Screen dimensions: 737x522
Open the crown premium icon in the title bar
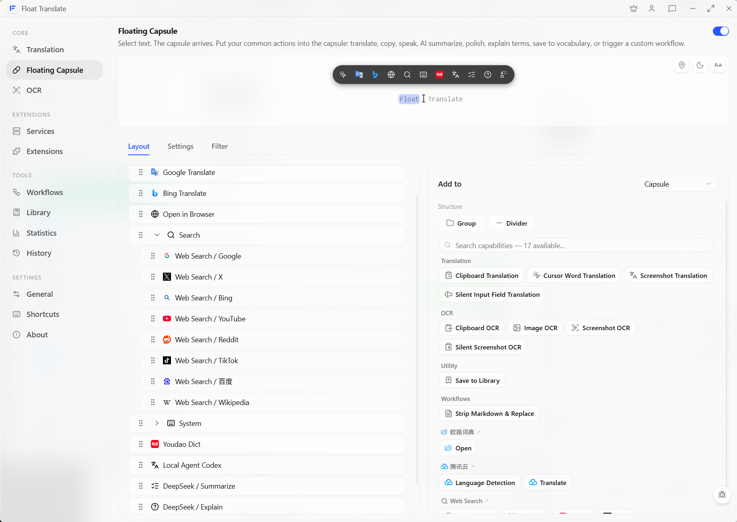coord(634,8)
